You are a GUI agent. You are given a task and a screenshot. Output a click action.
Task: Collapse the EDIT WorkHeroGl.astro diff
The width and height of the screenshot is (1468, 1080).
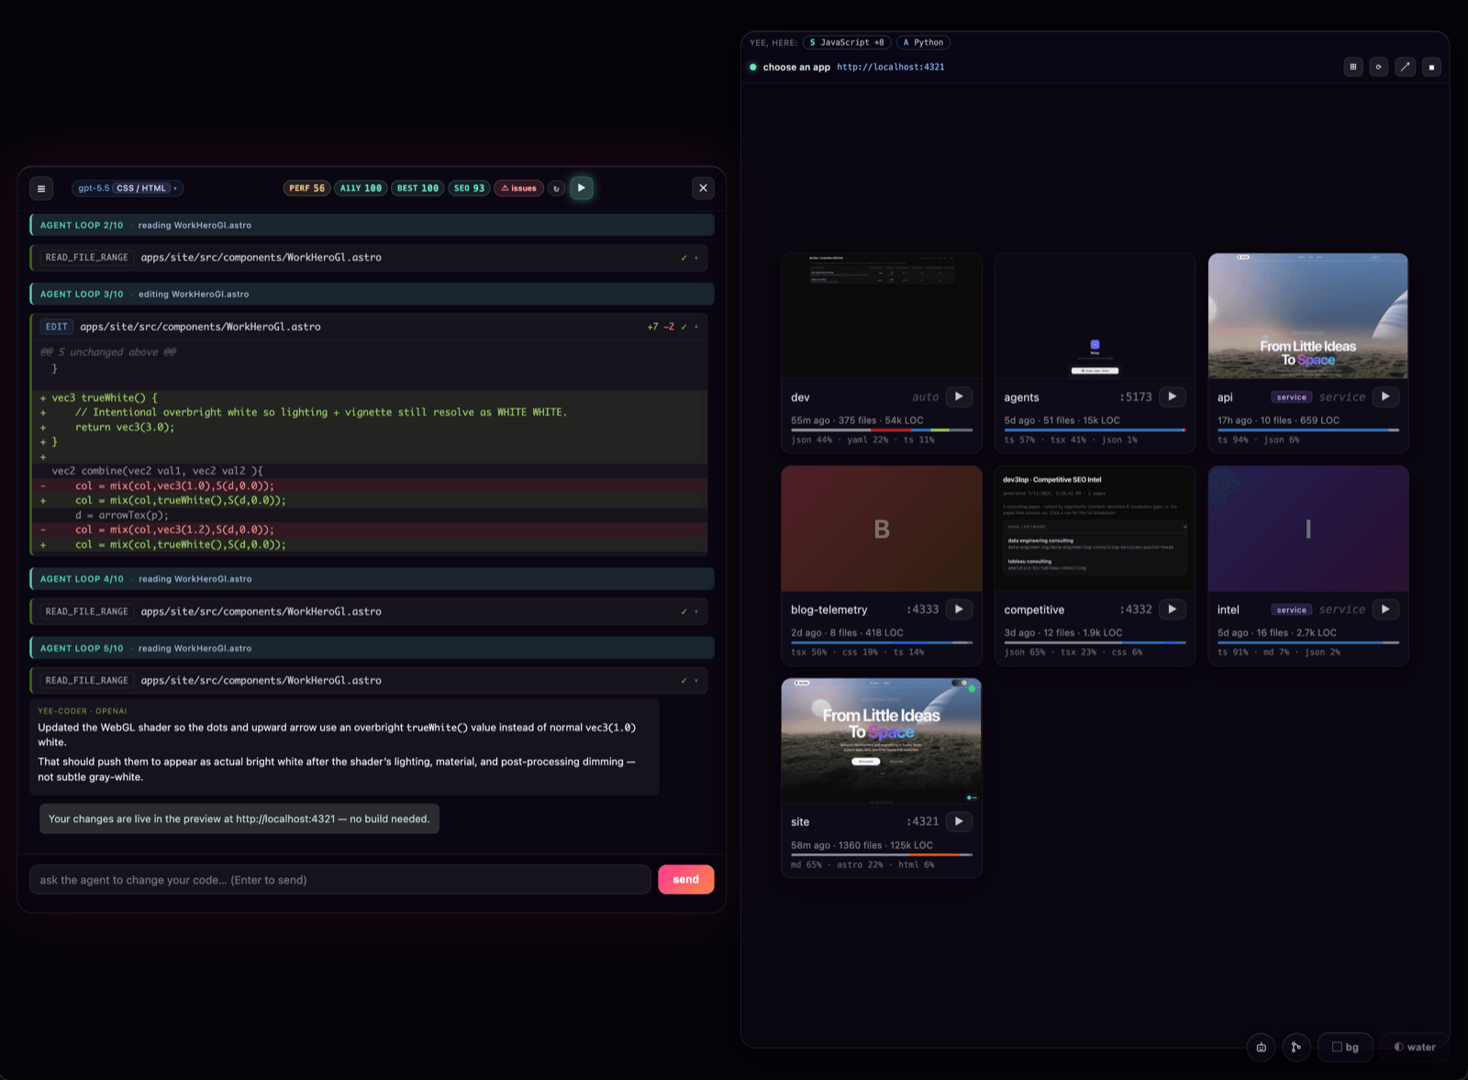[369, 327]
